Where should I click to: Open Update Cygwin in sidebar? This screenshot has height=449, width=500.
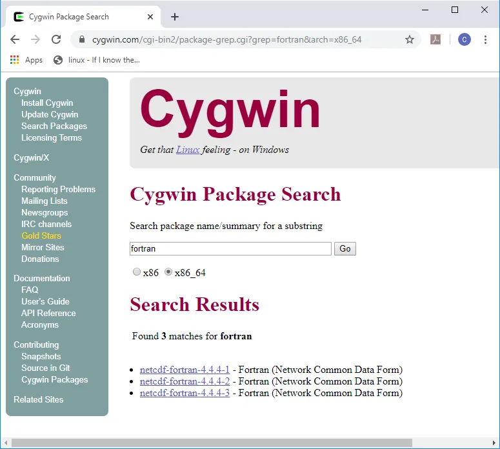click(50, 114)
